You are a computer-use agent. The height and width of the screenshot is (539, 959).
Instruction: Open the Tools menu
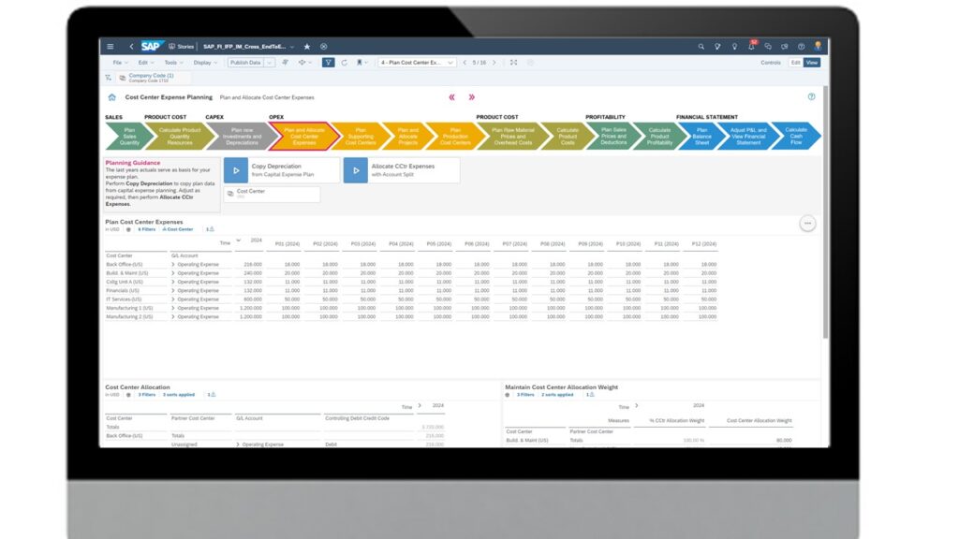point(171,63)
